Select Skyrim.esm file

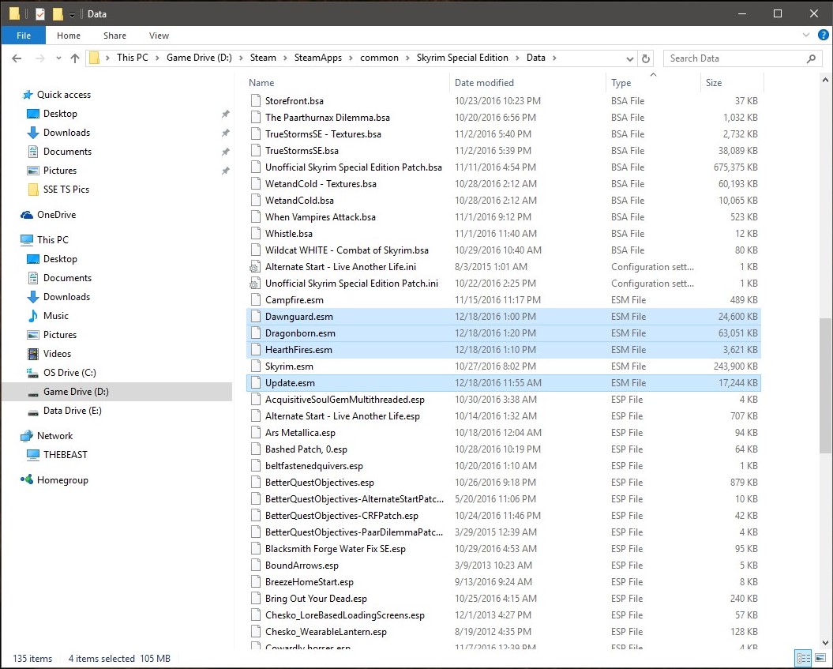504,366
